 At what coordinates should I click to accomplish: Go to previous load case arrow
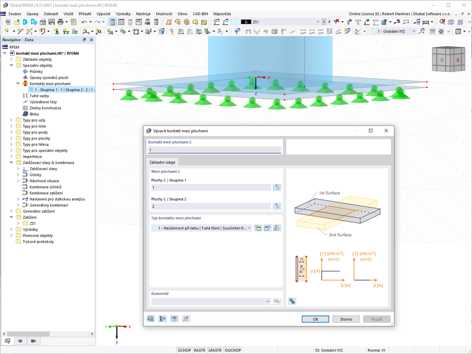coord(324,22)
